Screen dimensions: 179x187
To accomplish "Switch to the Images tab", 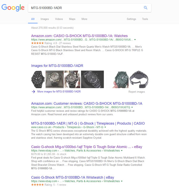I will tap(45, 19).
